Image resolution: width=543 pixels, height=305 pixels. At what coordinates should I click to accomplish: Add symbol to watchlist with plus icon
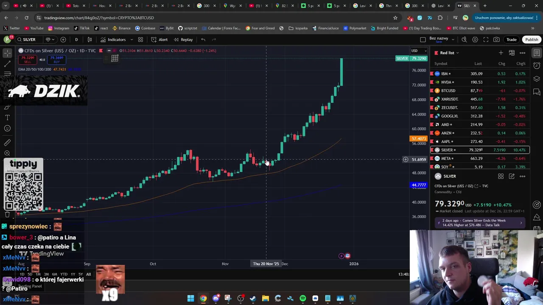coord(501,53)
